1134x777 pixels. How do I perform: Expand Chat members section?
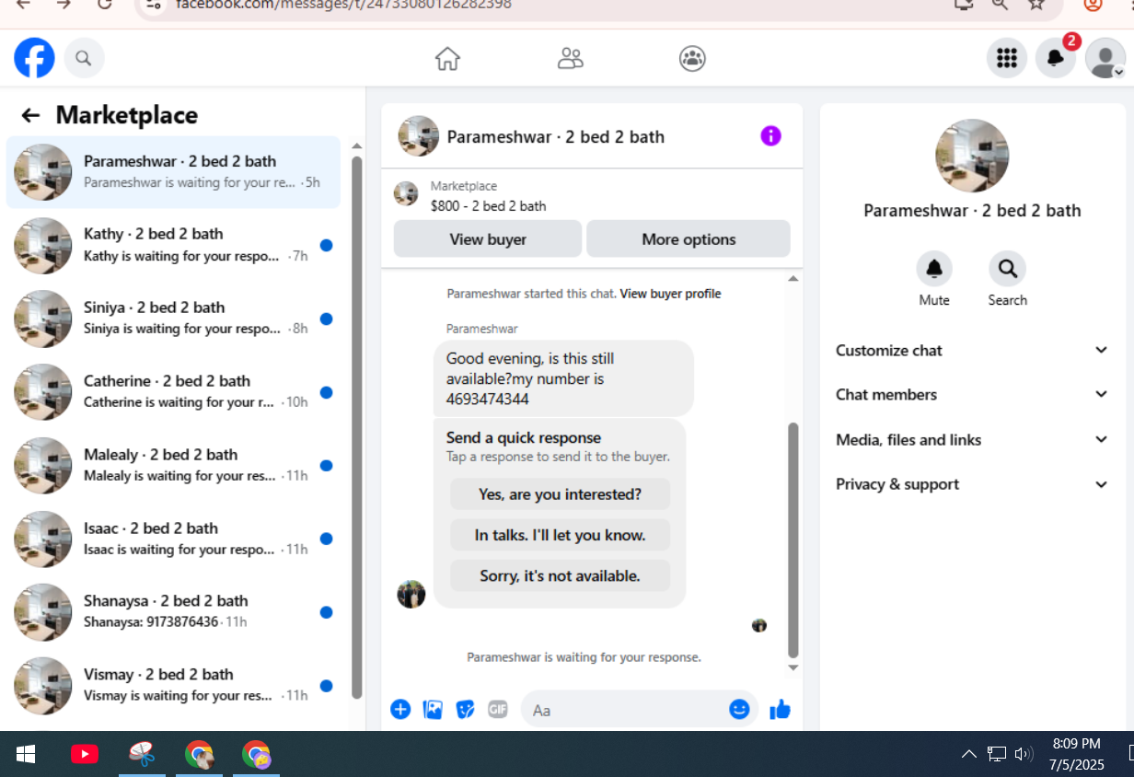[x=972, y=395]
